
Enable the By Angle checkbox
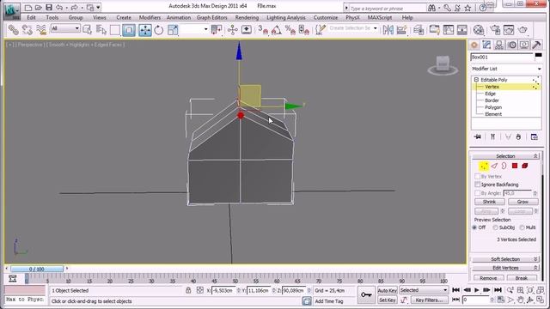click(x=477, y=193)
